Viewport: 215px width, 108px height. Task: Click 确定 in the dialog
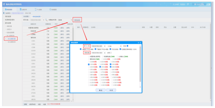tap(100, 90)
